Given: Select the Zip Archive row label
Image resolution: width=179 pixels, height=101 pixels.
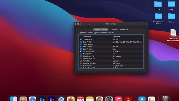Looking at the screenshot, I should (x=88, y=40).
